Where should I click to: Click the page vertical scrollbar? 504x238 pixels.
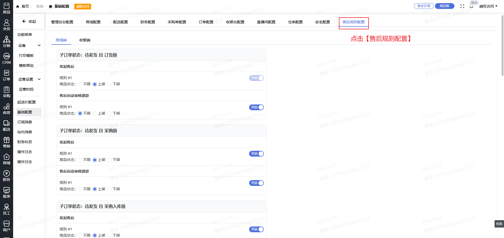tap(502, 45)
